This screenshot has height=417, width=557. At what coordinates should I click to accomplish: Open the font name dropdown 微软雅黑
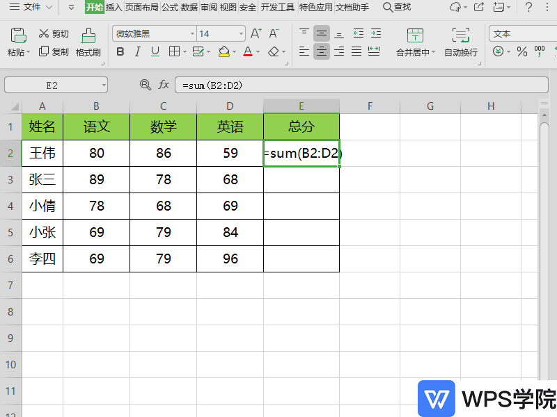pyautogui.click(x=154, y=33)
